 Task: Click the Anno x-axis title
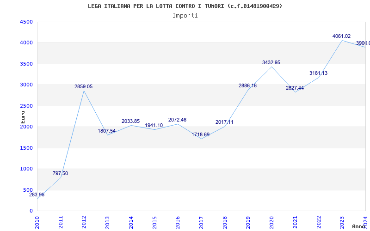359,226
